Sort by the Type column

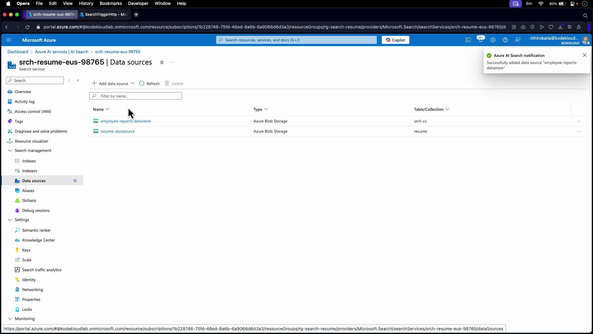point(261,109)
